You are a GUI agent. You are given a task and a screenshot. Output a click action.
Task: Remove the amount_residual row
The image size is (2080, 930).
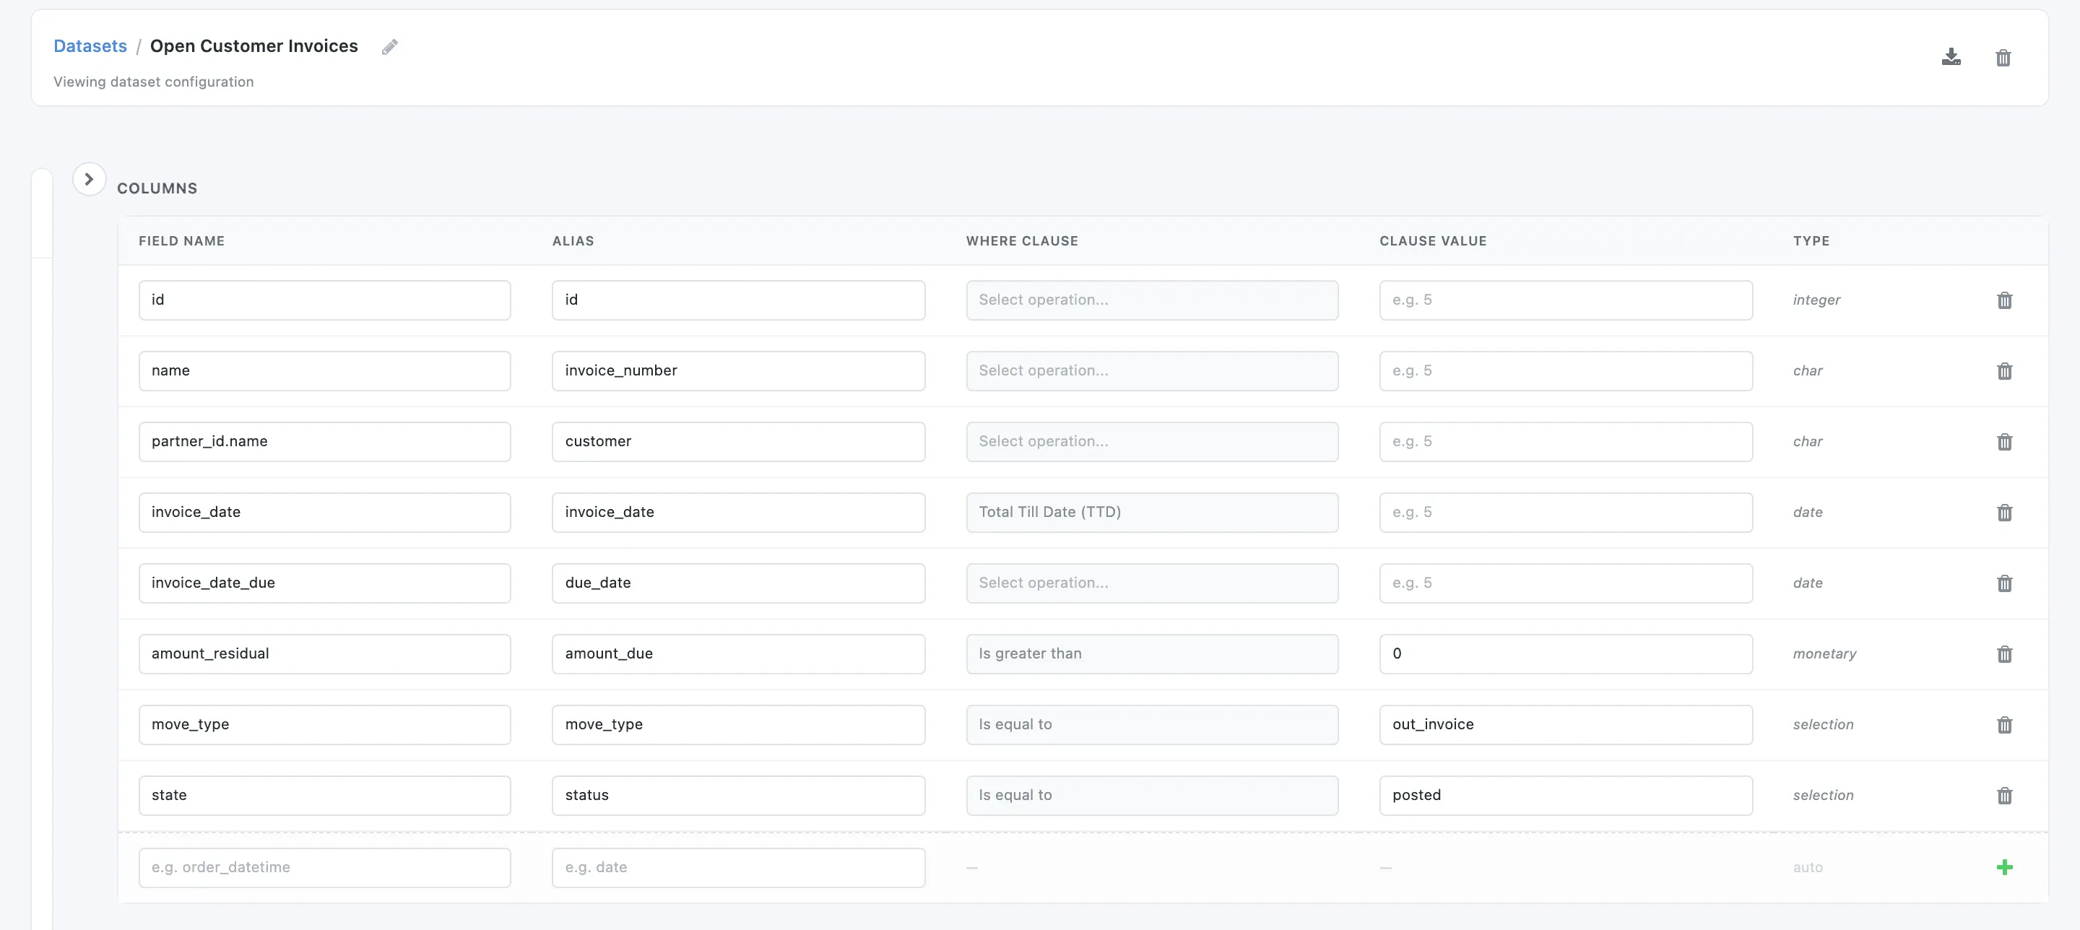pos(2004,654)
